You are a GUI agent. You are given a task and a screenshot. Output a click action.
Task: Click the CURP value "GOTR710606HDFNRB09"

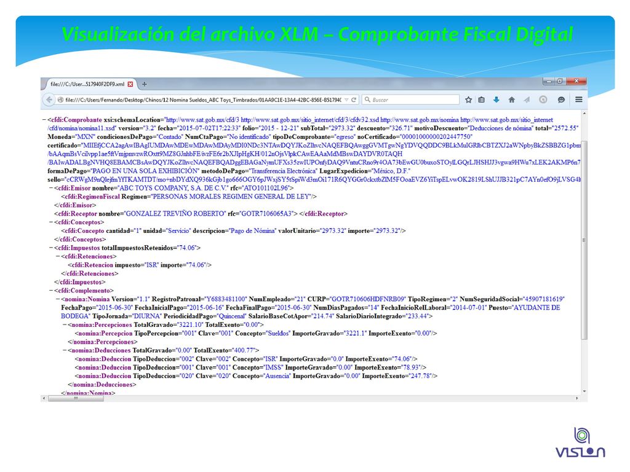pyautogui.click(x=368, y=299)
